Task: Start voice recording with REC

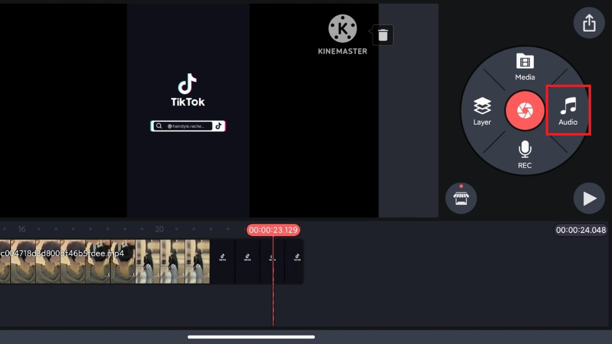Action: [x=525, y=154]
